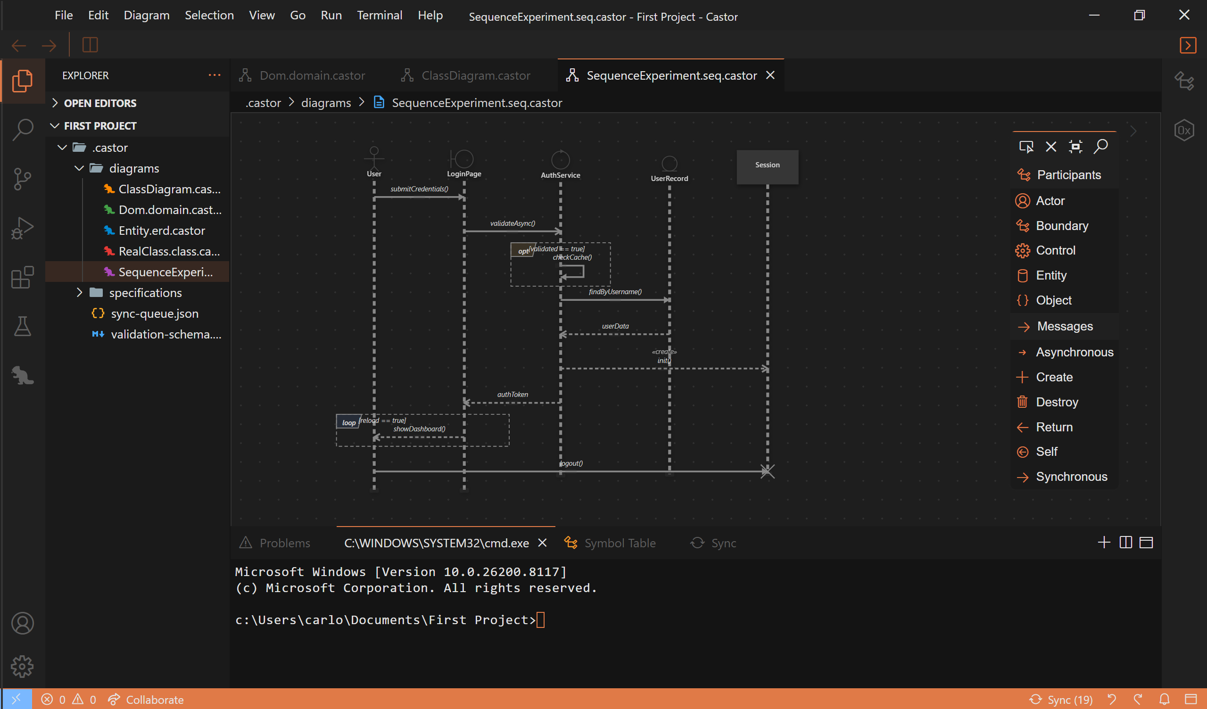Click the fit-to-screen icon above the palette
The height and width of the screenshot is (709, 1207).
click(1076, 147)
